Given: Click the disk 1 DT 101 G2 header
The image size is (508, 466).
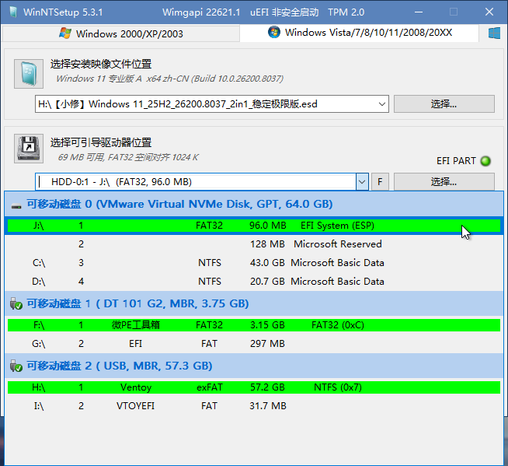Looking at the screenshot, I should pos(254,303).
